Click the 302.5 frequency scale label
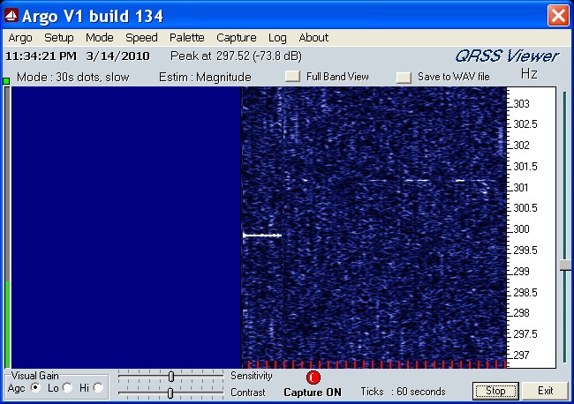The width and height of the screenshot is (574, 404). [525, 124]
